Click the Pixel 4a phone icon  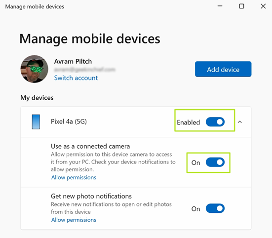[36, 122]
